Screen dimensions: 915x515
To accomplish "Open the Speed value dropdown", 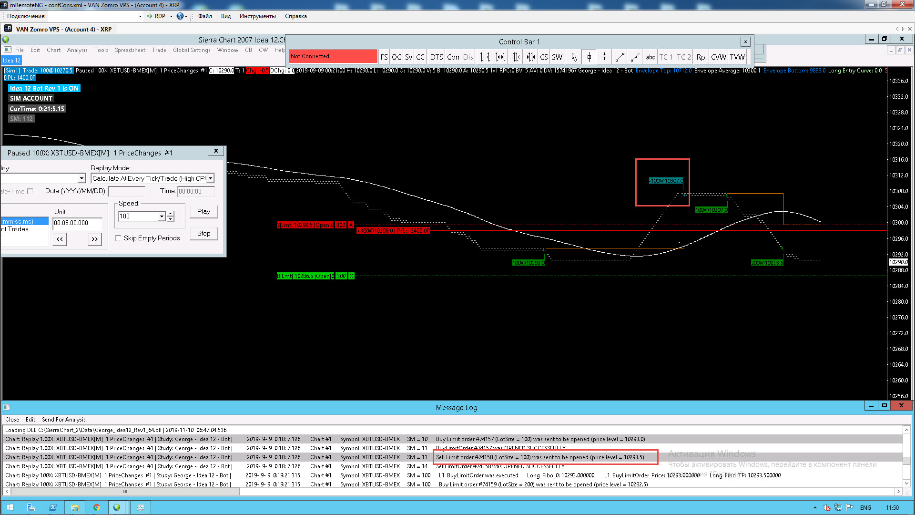I will pos(162,216).
